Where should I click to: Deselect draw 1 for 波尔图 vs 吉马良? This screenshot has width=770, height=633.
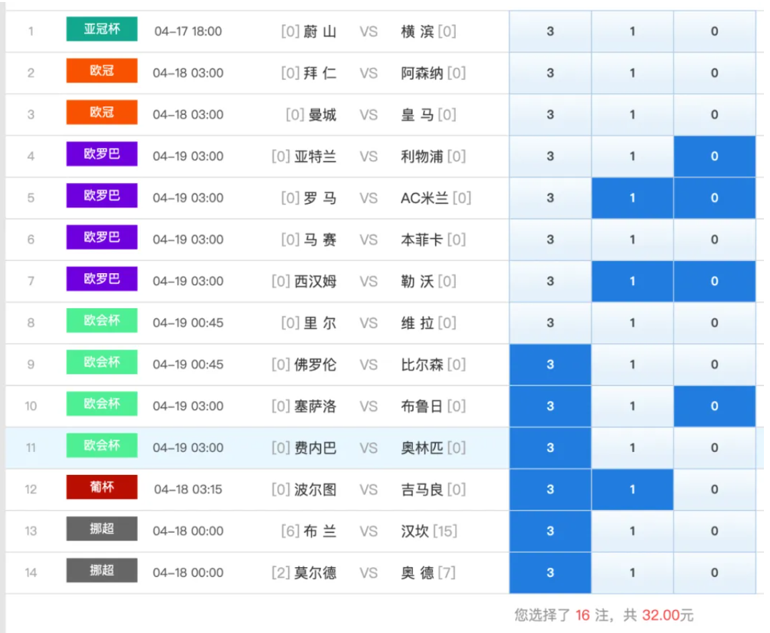632,490
